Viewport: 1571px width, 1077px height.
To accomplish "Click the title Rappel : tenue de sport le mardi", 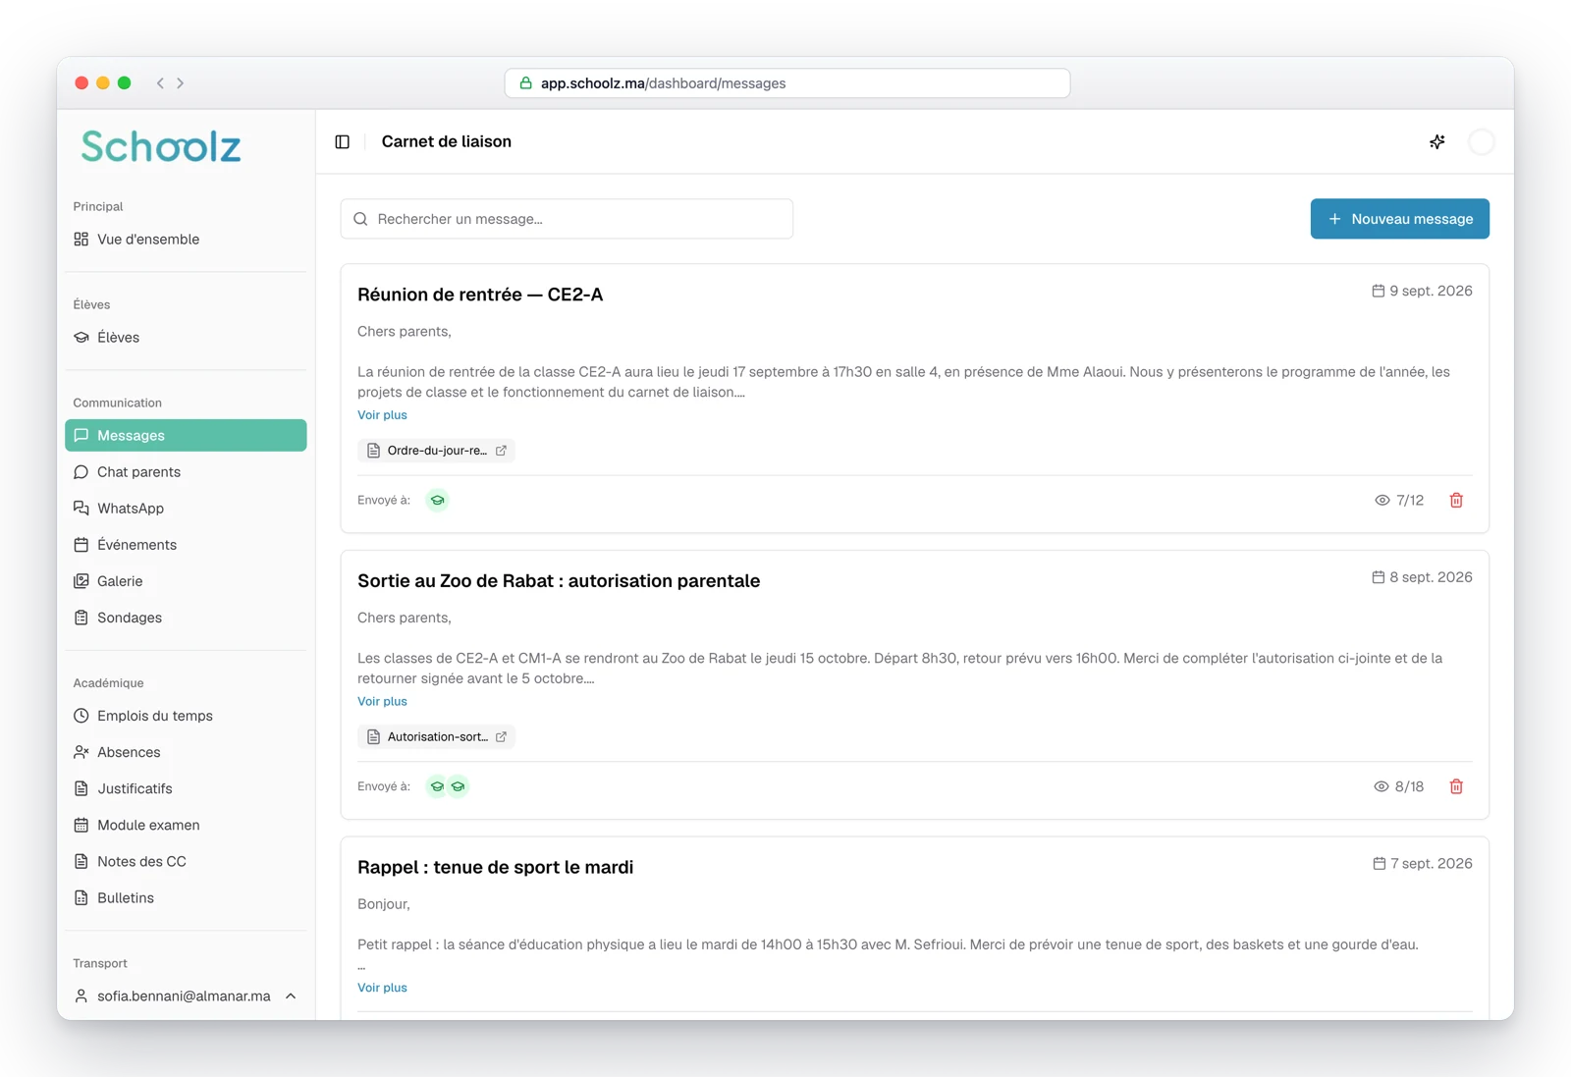I will (495, 867).
